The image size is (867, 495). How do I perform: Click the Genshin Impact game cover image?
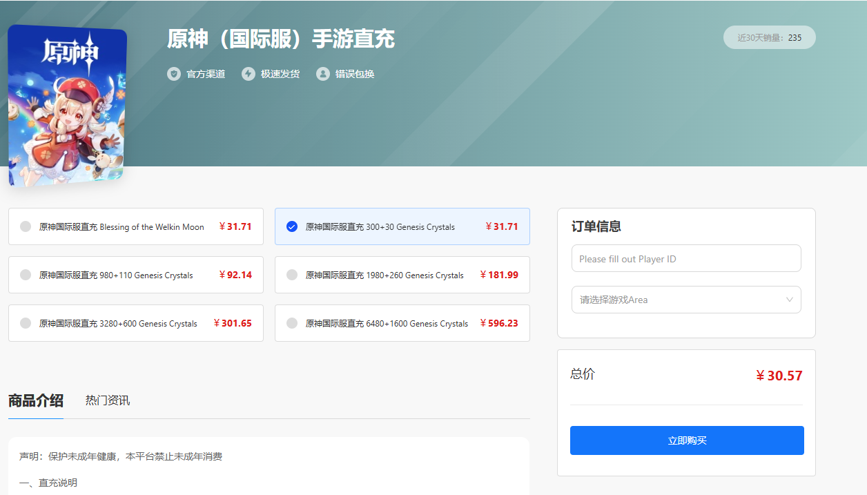[x=67, y=106]
